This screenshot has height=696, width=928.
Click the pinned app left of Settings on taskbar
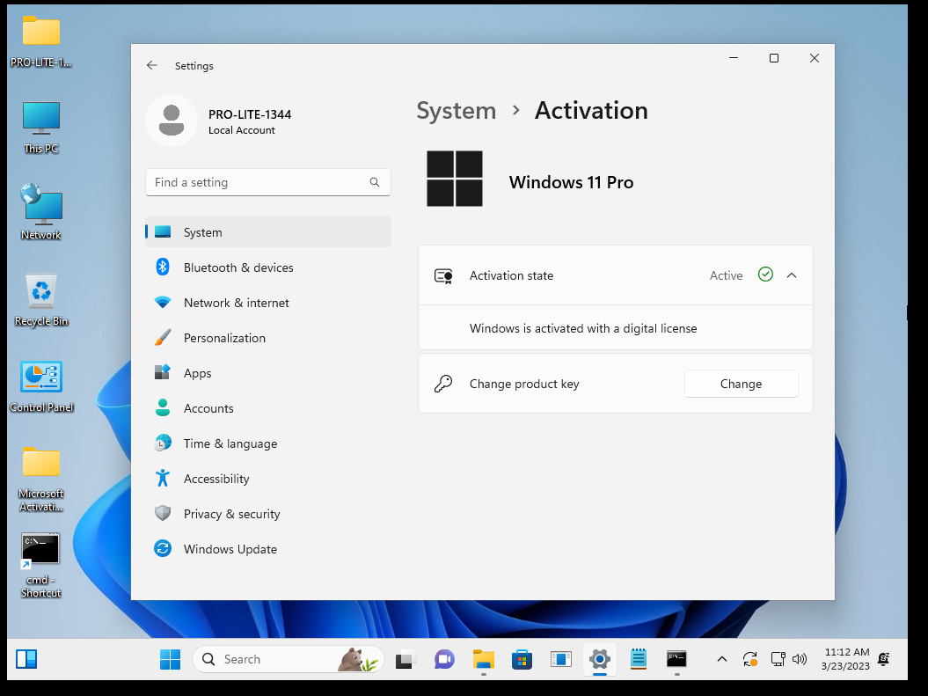(560, 659)
